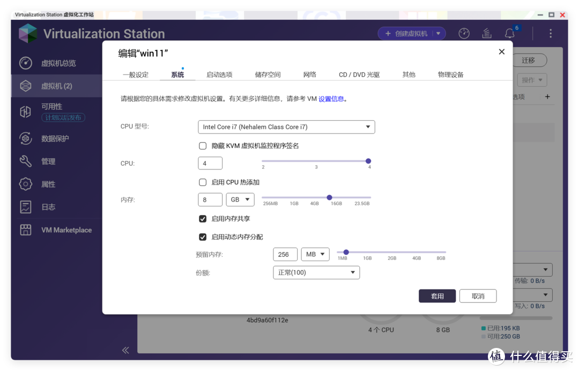Enable the 启用 CPU 热添加 checkbox
The height and width of the screenshot is (371, 579).
[x=203, y=182]
